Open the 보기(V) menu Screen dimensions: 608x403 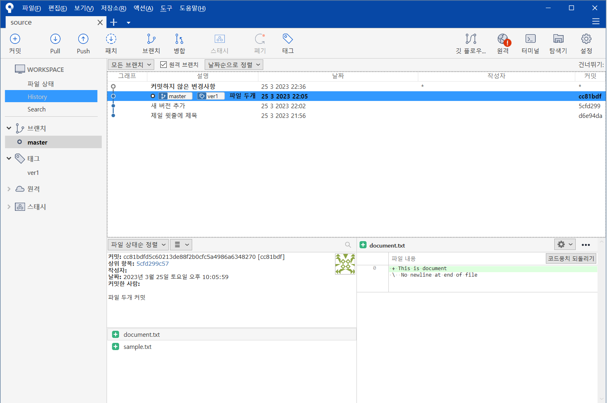tap(84, 8)
